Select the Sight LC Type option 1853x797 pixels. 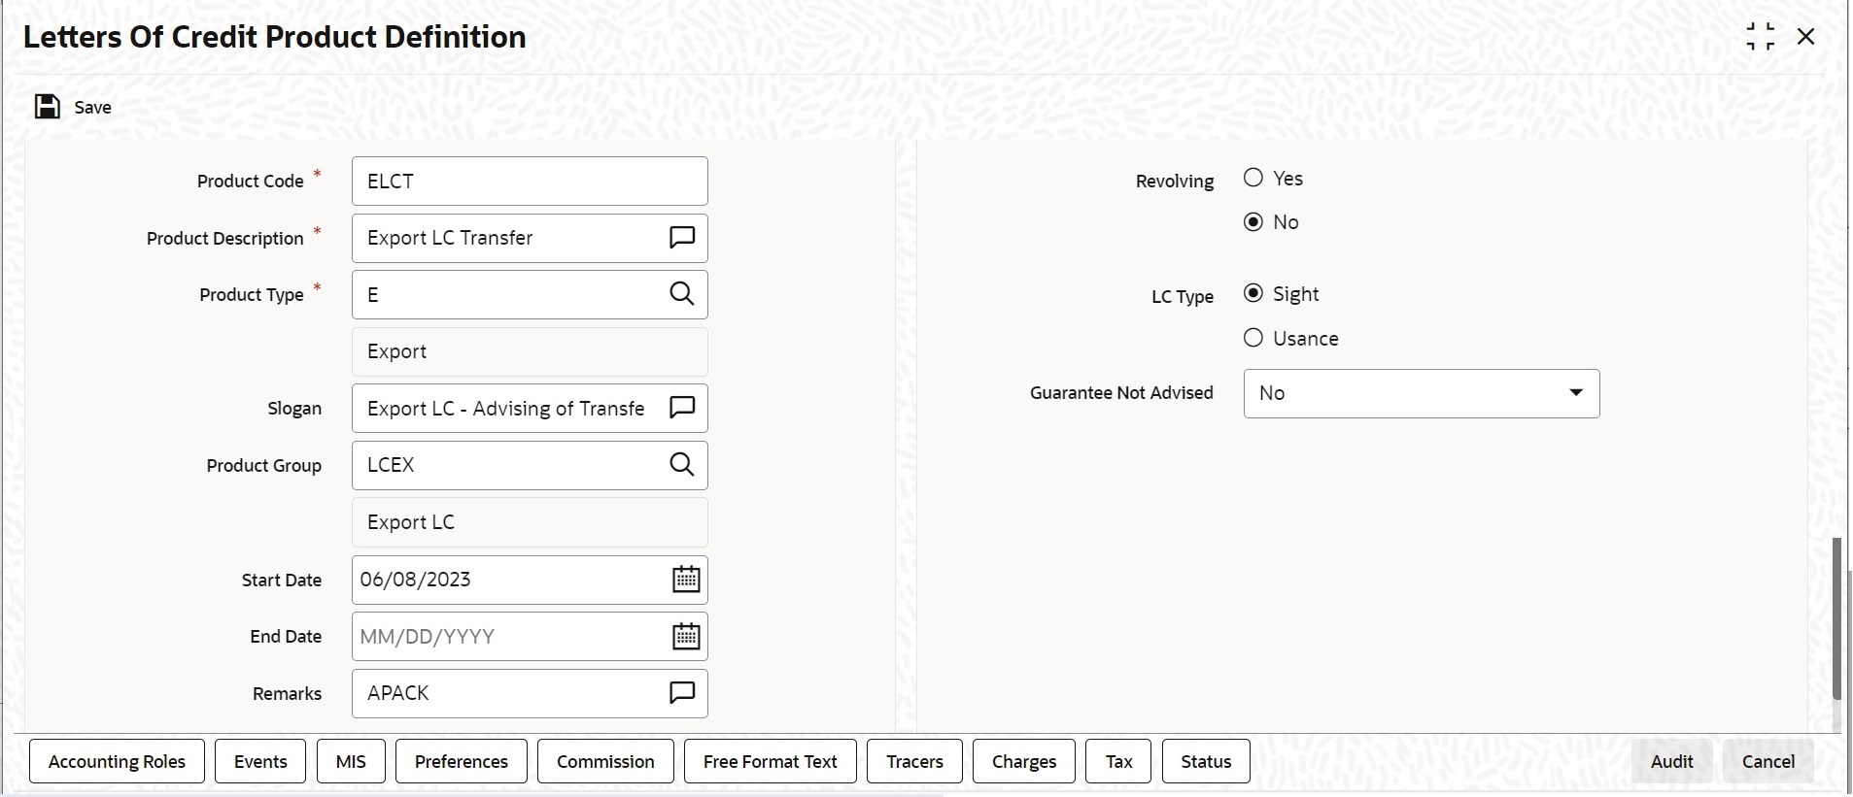(x=1253, y=293)
